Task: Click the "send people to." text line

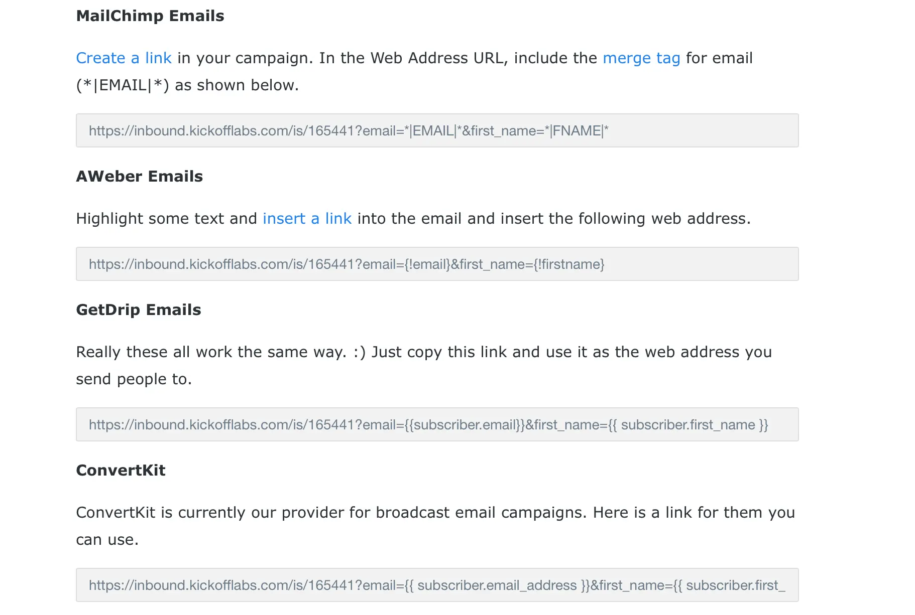Action: (134, 379)
